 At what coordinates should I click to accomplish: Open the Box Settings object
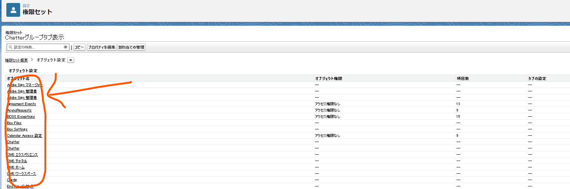[x=17, y=129]
